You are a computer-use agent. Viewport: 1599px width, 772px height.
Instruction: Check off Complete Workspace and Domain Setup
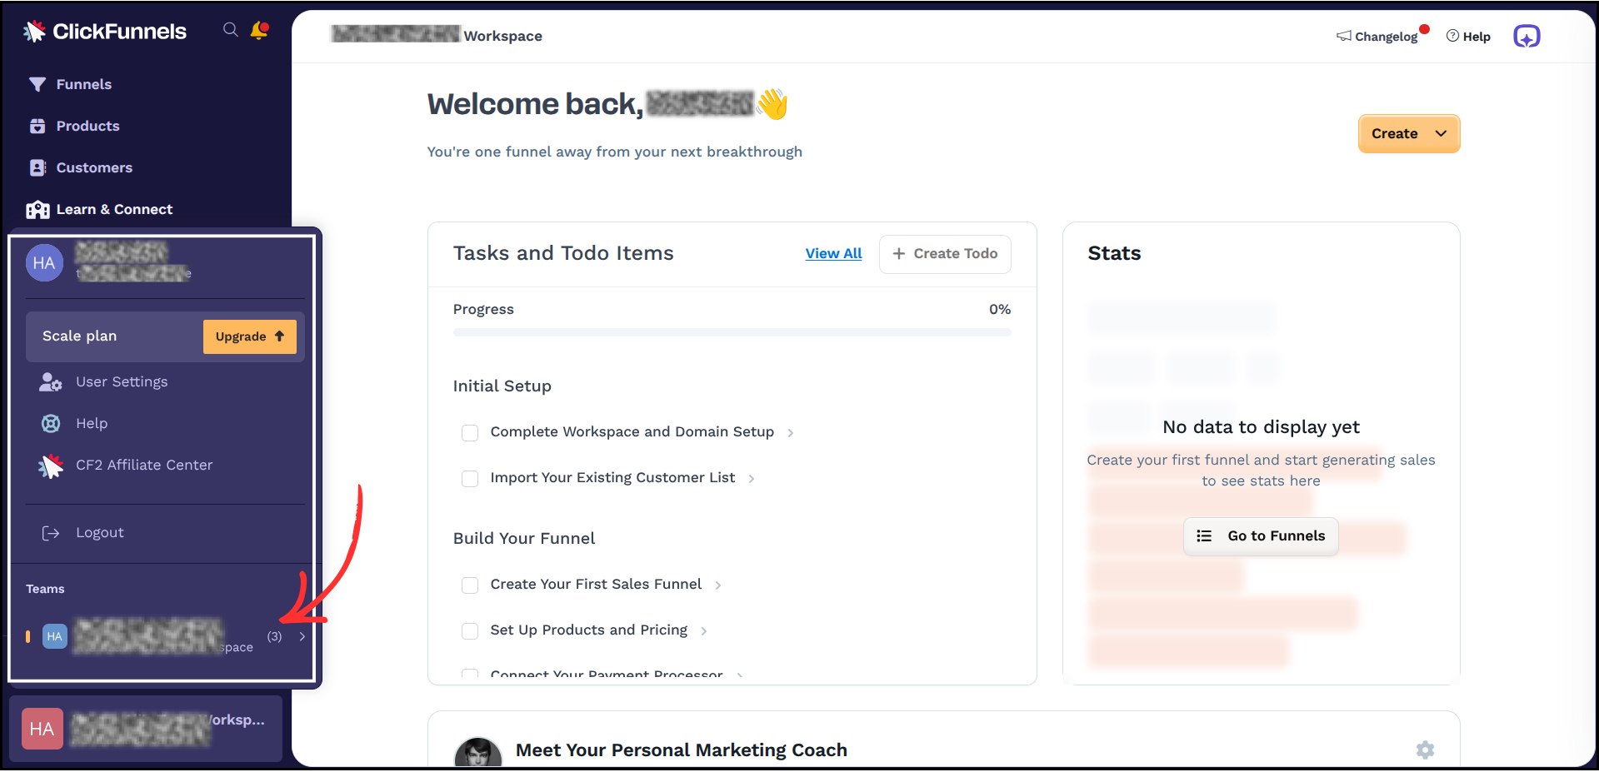[470, 432]
